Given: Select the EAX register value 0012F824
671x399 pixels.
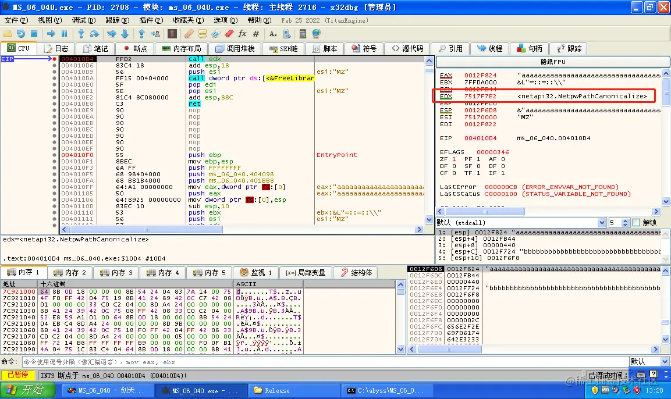Looking at the screenshot, I should (x=480, y=75).
